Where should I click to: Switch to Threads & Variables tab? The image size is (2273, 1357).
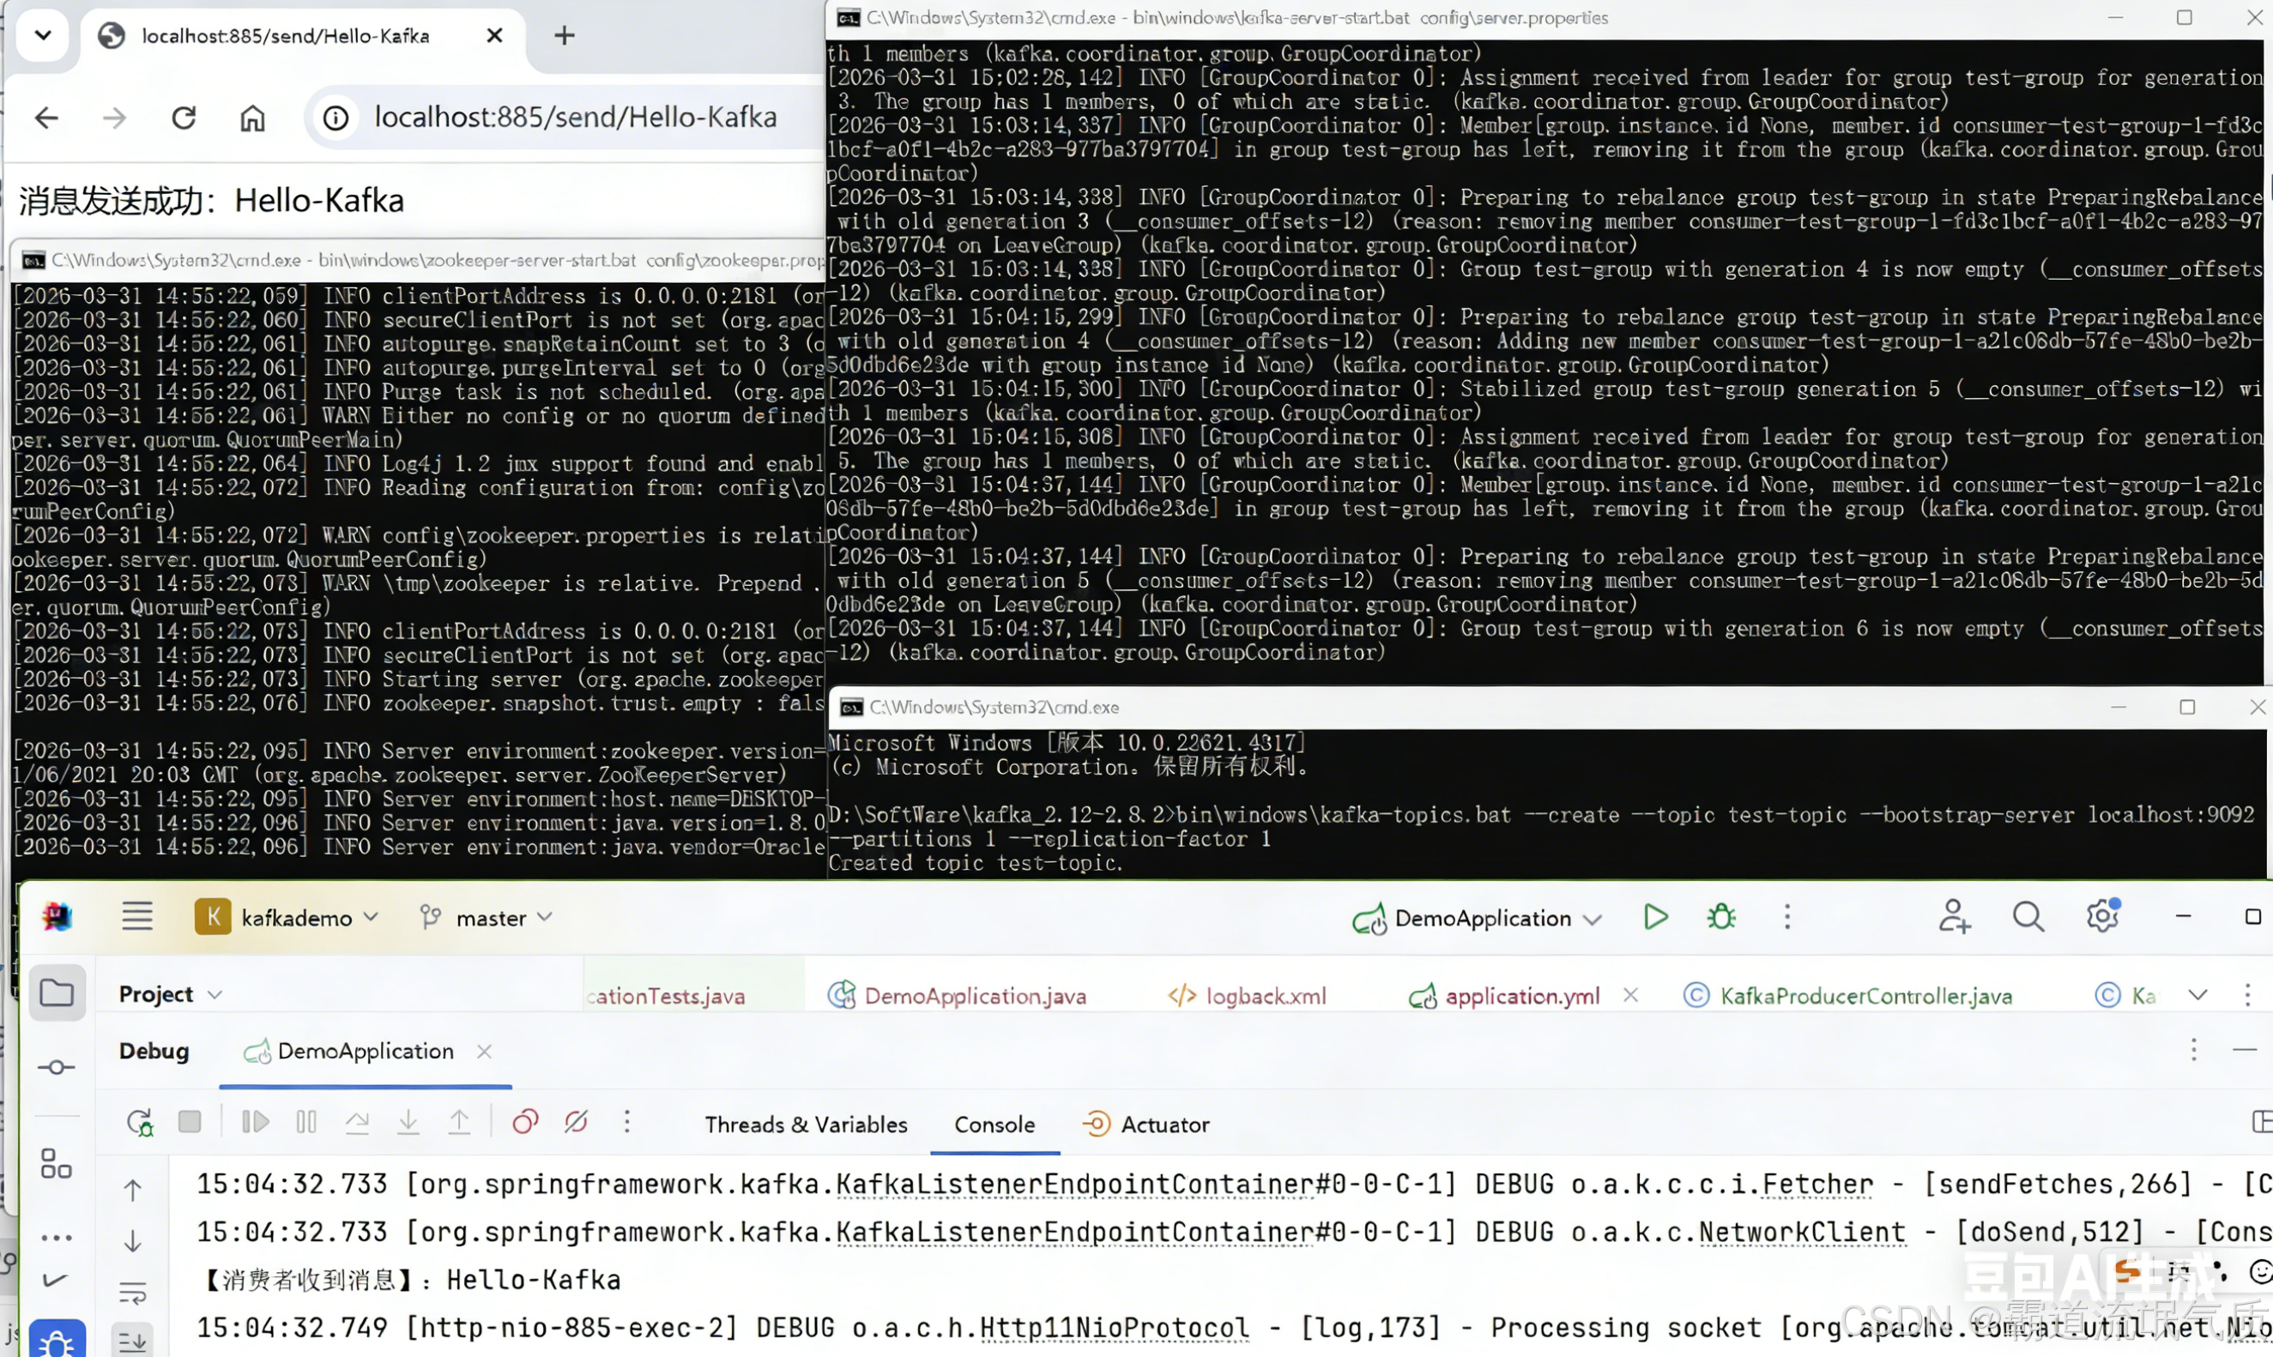805,1125
